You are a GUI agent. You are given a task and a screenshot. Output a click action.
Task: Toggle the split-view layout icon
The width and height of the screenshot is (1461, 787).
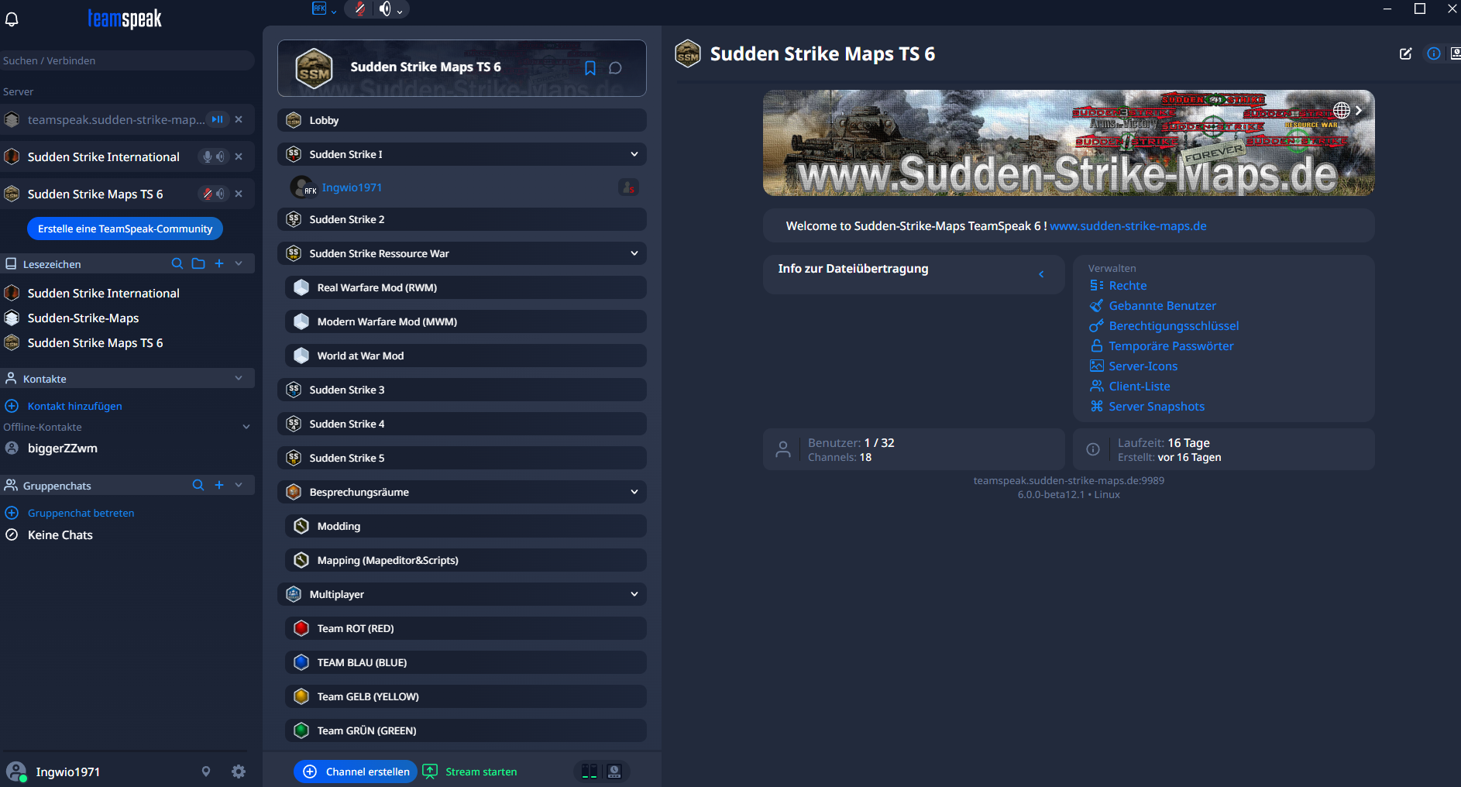[590, 772]
